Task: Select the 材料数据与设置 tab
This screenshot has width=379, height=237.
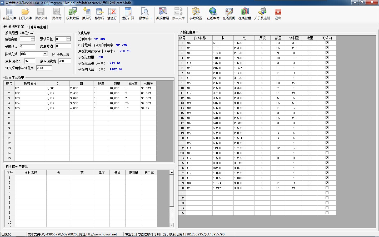Action: [13, 27]
